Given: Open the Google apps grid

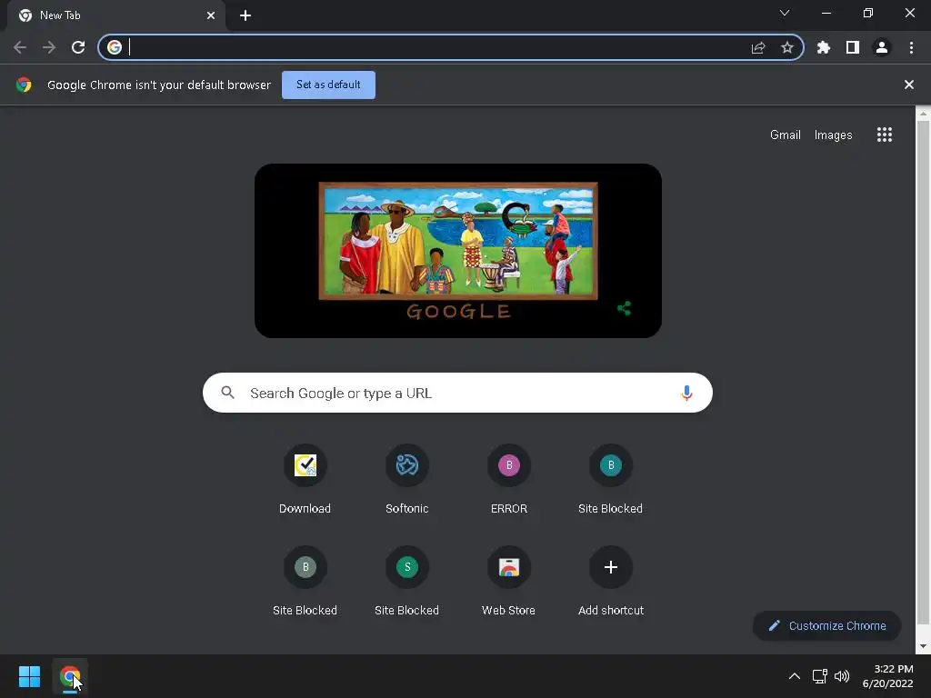Looking at the screenshot, I should click(x=884, y=135).
